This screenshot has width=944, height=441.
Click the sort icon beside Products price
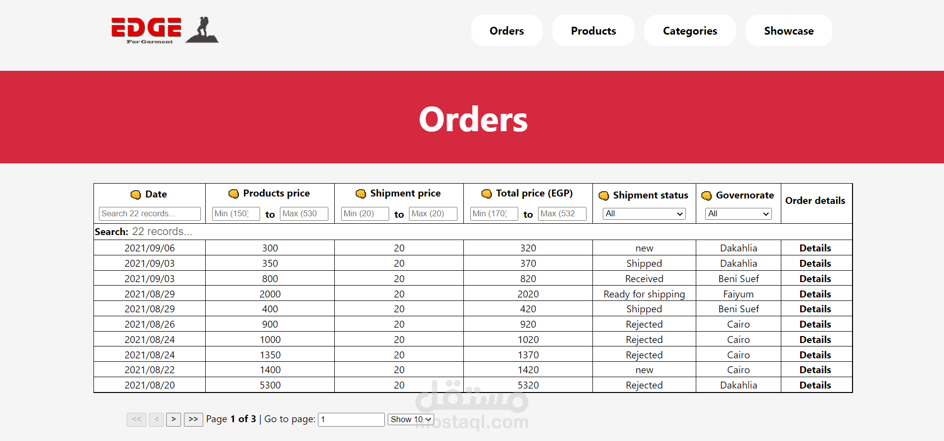pyautogui.click(x=233, y=194)
